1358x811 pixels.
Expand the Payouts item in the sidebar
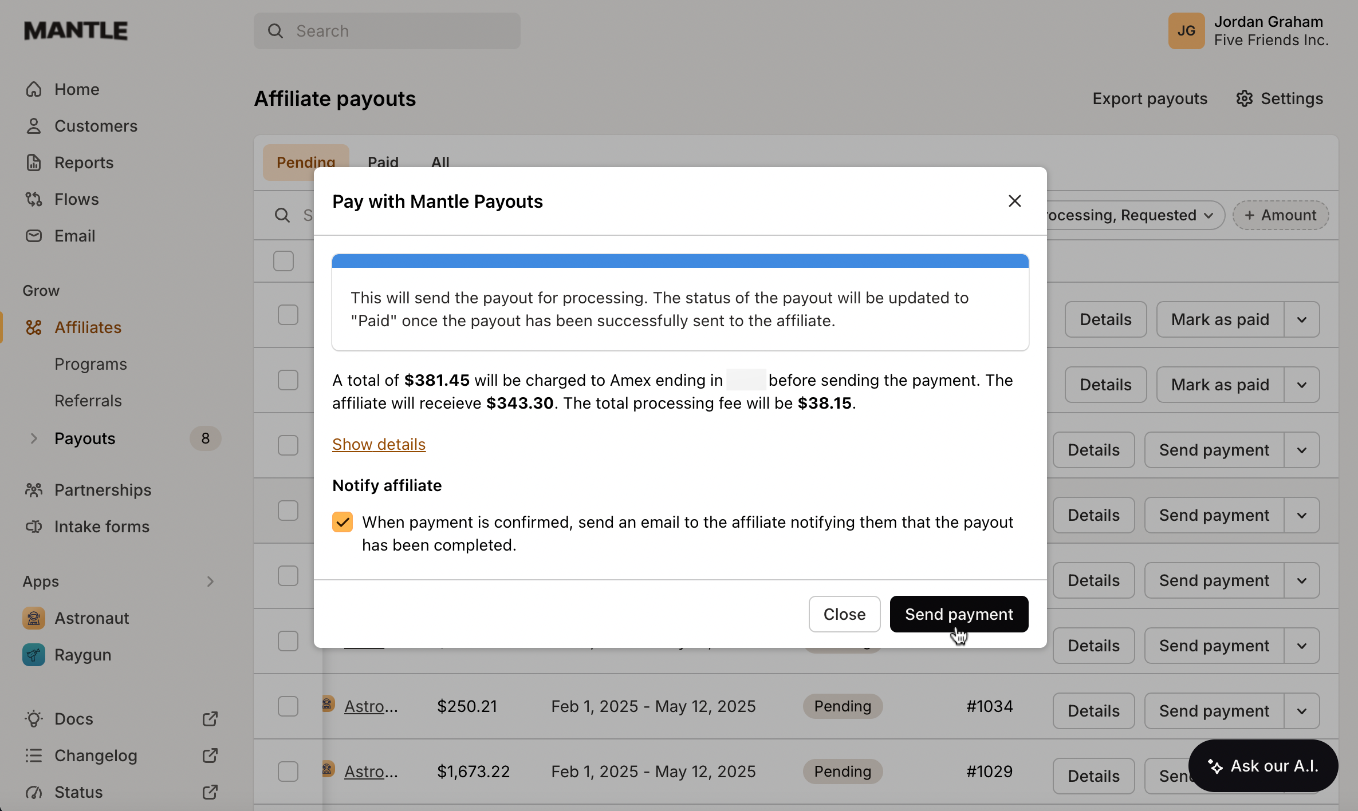coord(34,438)
